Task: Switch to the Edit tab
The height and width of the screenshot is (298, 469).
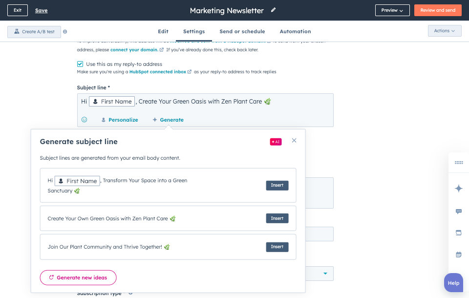Action: (x=163, y=32)
